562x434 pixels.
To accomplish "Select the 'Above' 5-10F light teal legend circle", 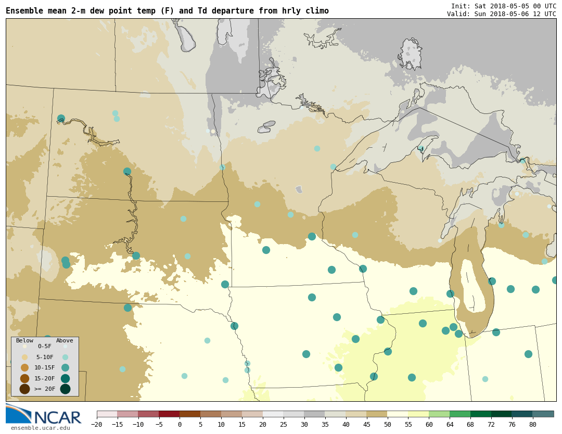I will pos(65,357).
